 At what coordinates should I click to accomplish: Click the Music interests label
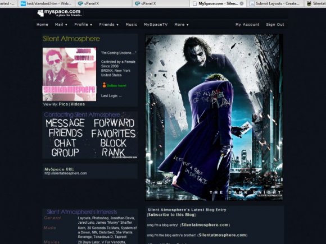pos(50,228)
